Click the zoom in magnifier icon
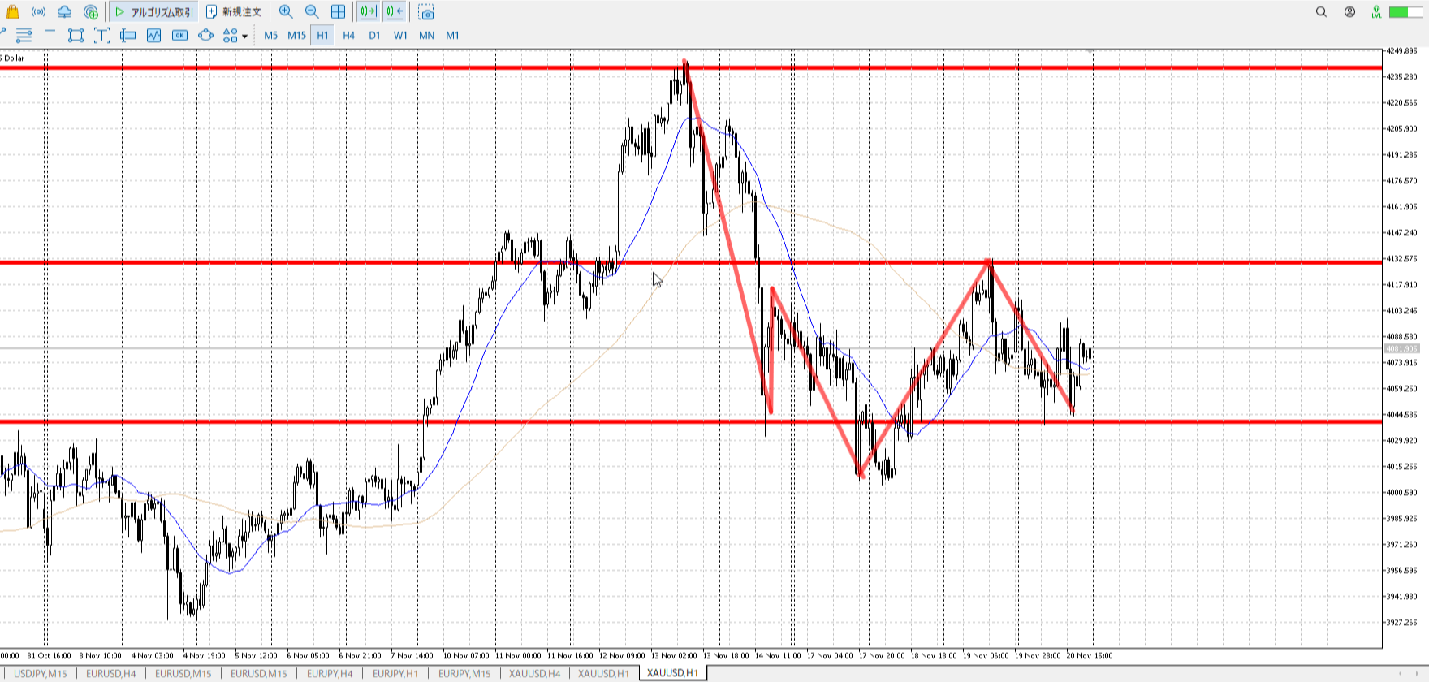Image resolution: width=1429 pixels, height=682 pixels. click(286, 12)
